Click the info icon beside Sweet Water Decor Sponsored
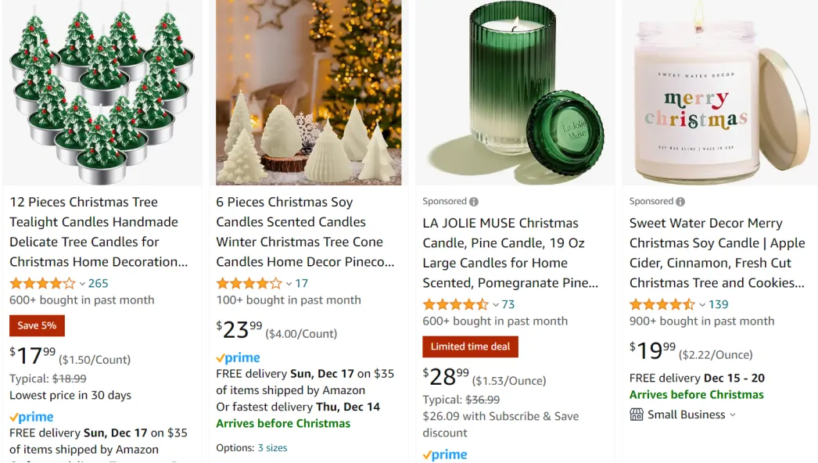Viewport: 818px width, 463px height. (680, 202)
